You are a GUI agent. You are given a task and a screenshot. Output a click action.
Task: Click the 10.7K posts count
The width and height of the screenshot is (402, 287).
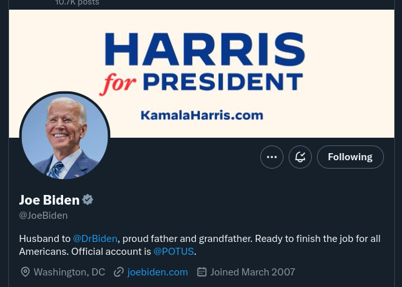click(77, 3)
